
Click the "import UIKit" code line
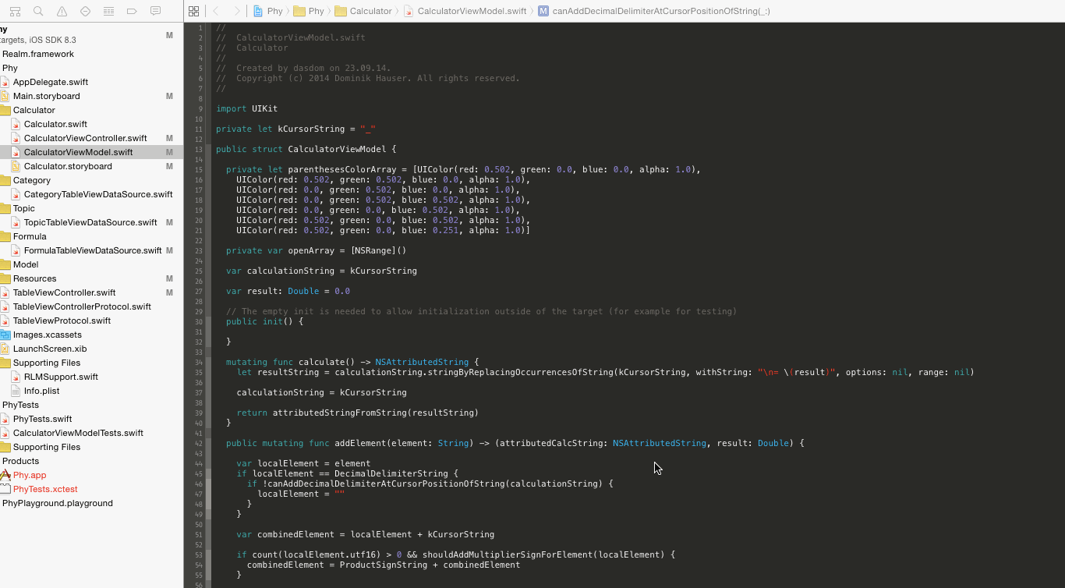point(246,108)
